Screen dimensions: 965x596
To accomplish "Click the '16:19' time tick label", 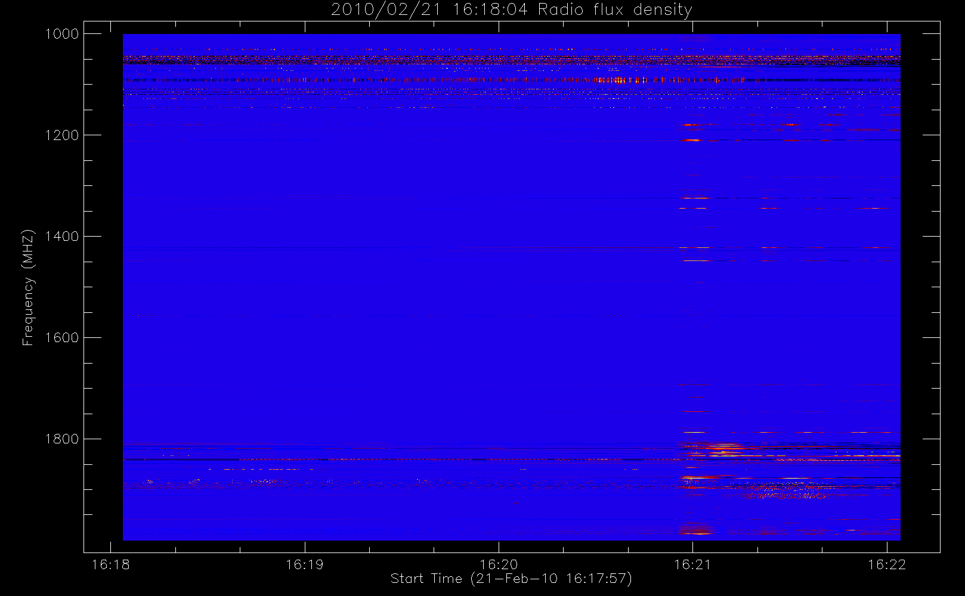I will pyautogui.click(x=304, y=564).
